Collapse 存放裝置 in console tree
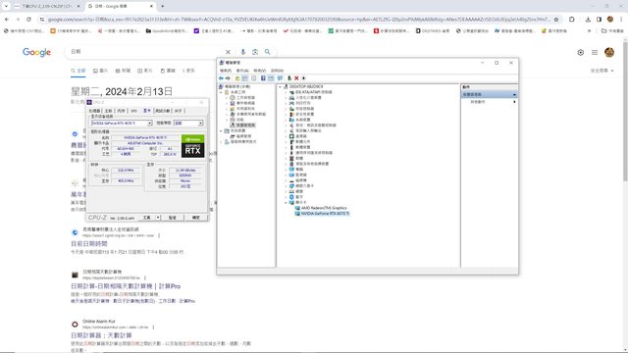The image size is (628, 353). click(x=221, y=130)
